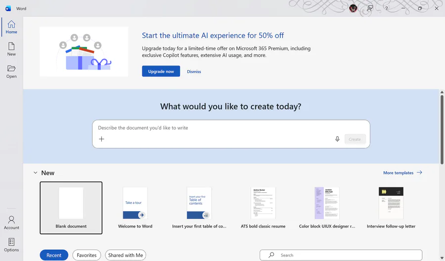Open the feedback icon in title bar

[370, 8]
